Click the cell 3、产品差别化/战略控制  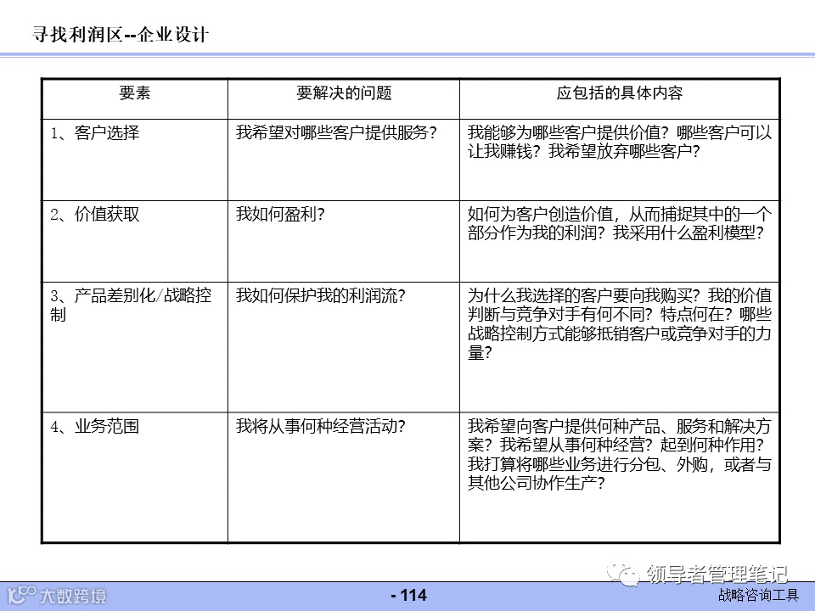point(135,348)
